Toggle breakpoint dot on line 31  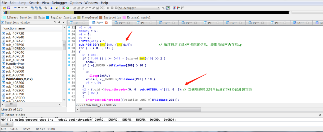click(69, 58)
